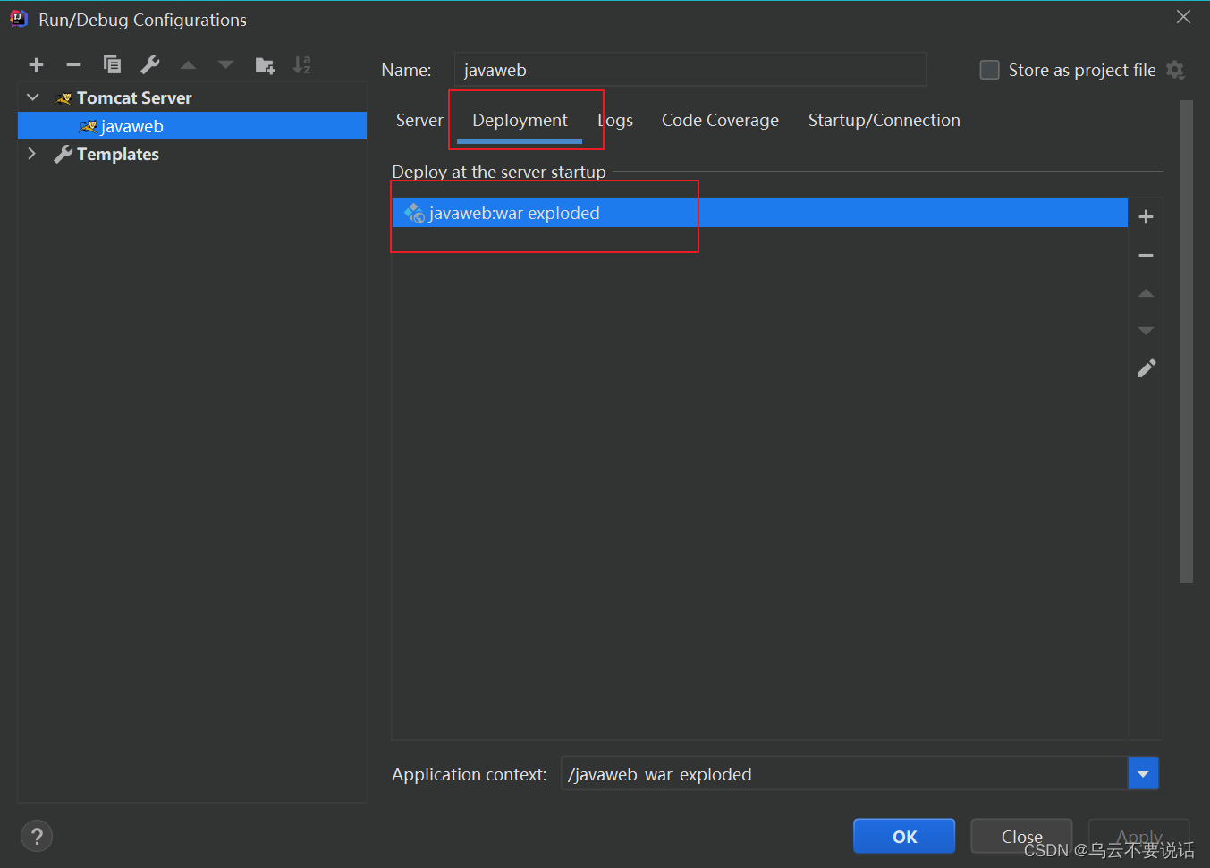The height and width of the screenshot is (868, 1210).
Task: Select javaweb:war exploded deployment row
Action: pos(759,213)
